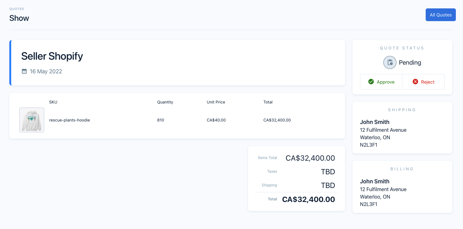Click the Seller Shopify heading

coord(52,56)
